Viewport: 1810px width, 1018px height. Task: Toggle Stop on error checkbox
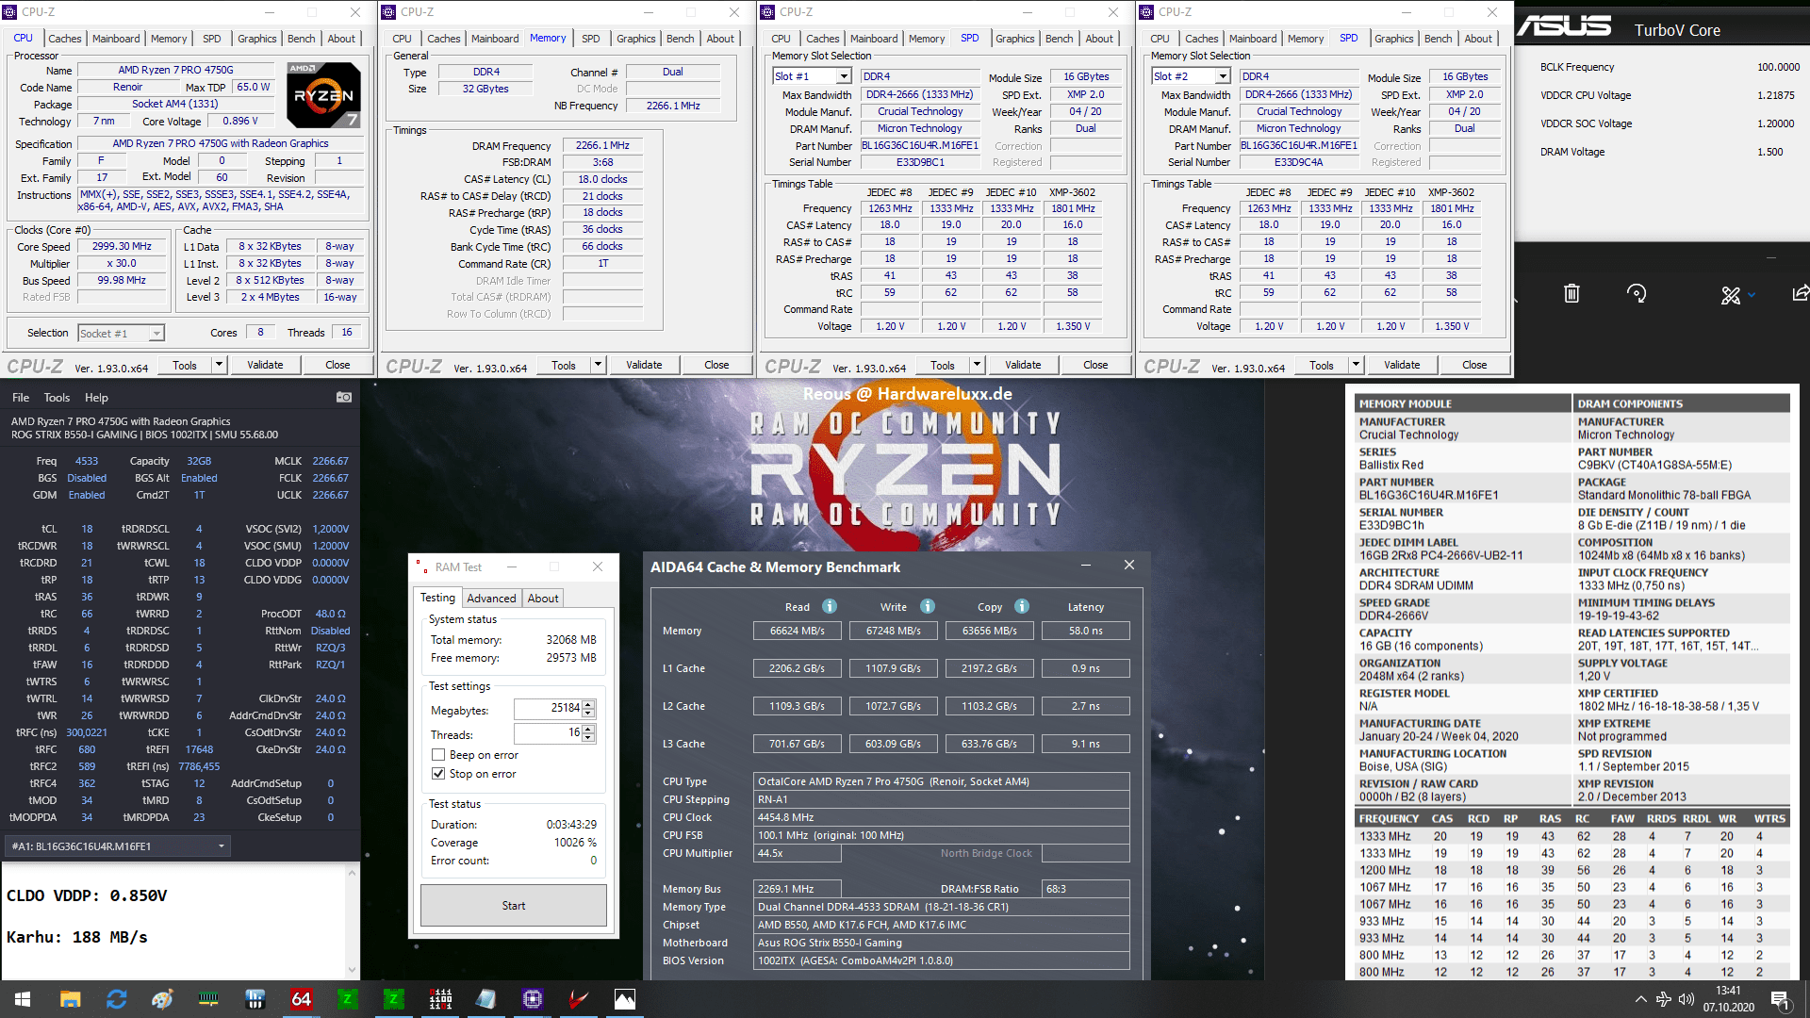438,774
